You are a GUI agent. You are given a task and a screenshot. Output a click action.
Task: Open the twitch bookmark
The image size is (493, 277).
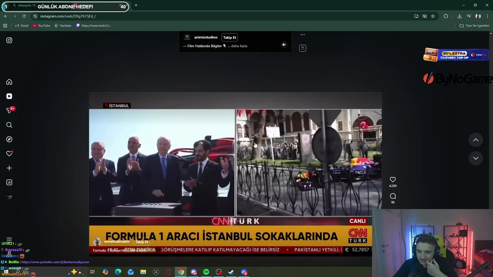point(94,26)
